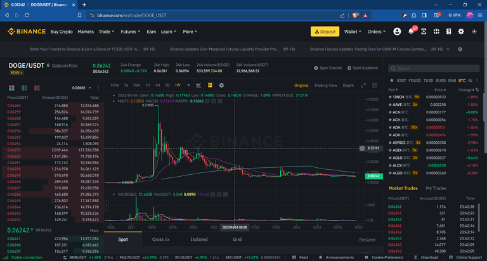The width and height of the screenshot is (487, 261).
Task: Click the browser share icon in address bar
Action: click(342, 15)
